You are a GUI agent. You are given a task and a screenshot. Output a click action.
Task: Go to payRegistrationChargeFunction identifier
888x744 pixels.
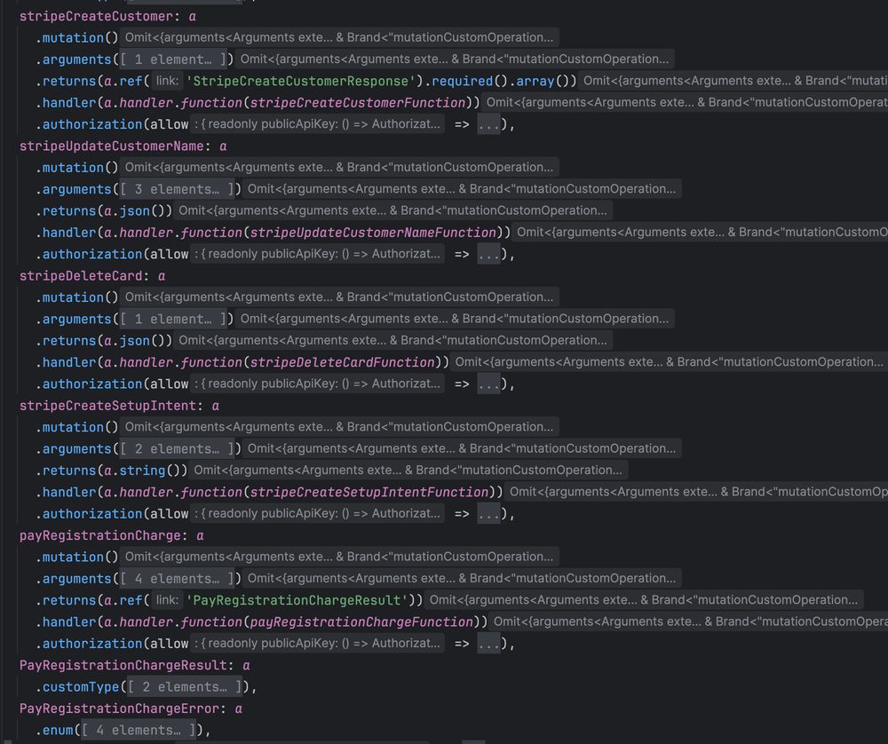pos(361,622)
